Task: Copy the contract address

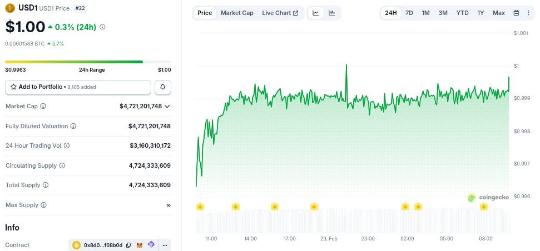Action: [x=128, y=245]
